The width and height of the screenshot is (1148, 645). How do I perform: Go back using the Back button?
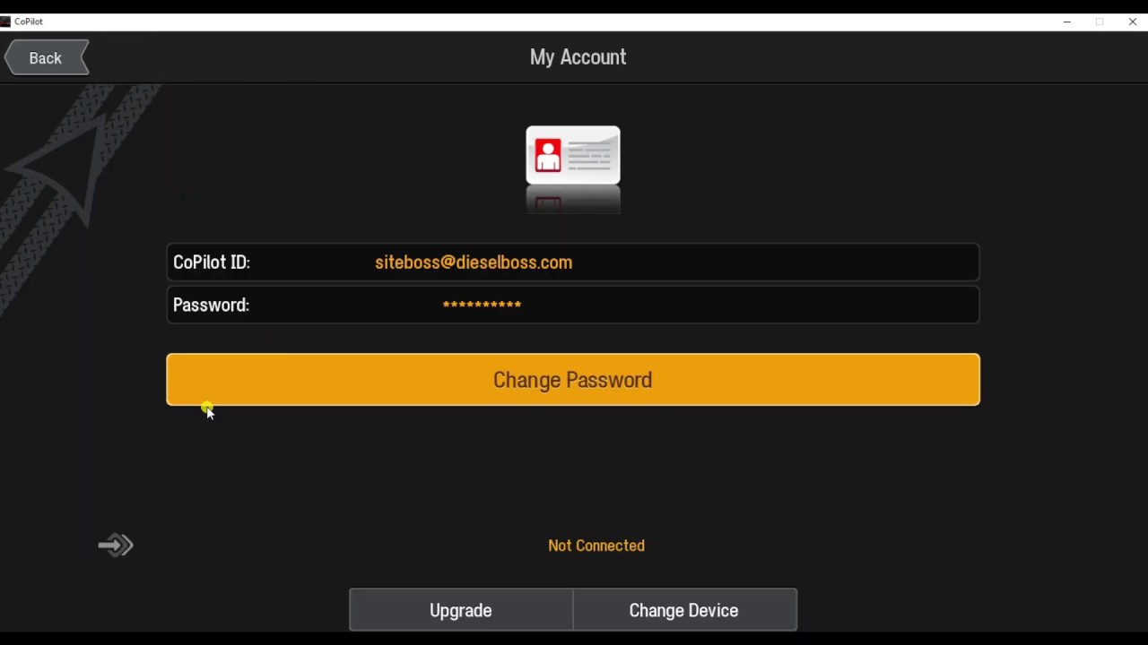point(47,58)
